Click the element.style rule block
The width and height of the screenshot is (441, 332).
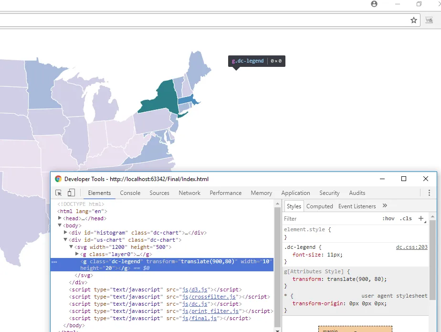pyautogui.click(x=356, y=233)
